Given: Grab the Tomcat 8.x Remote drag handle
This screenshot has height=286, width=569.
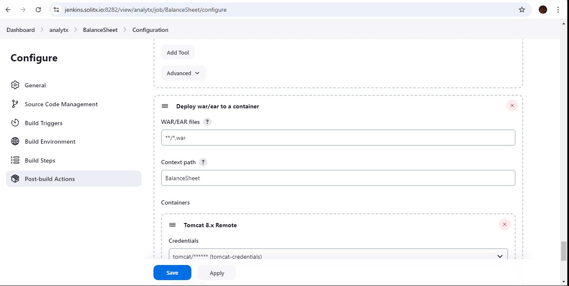Looking at the screenshot, I should 172,225.
